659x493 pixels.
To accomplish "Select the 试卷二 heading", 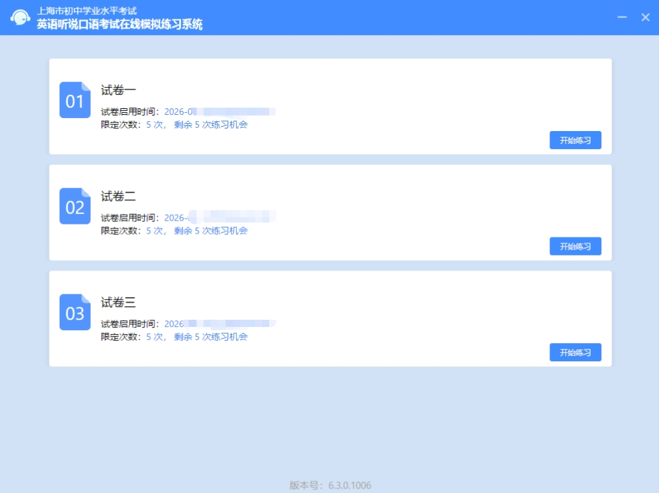I will 118,197.
